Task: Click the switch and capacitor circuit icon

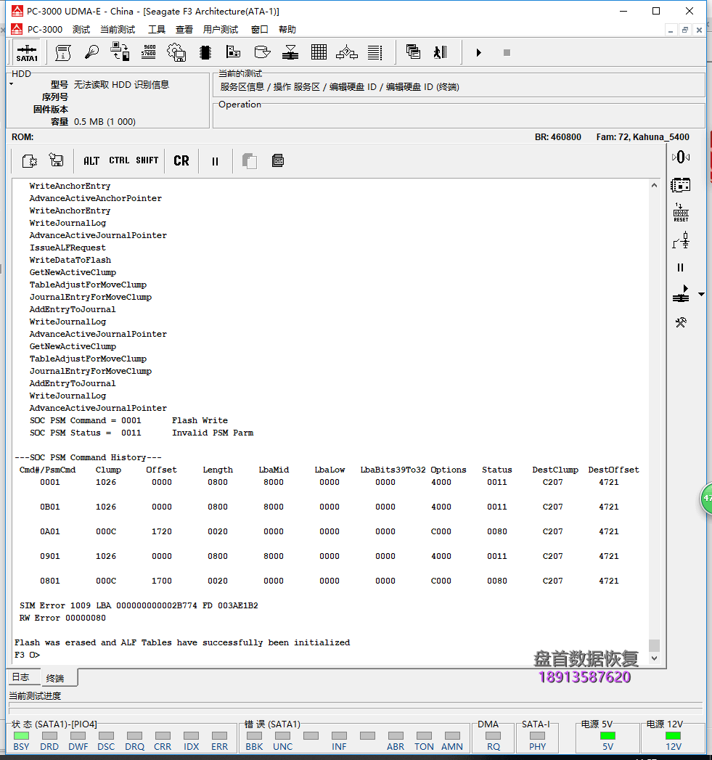Action: pyautogui.click(x=681, y=240)
